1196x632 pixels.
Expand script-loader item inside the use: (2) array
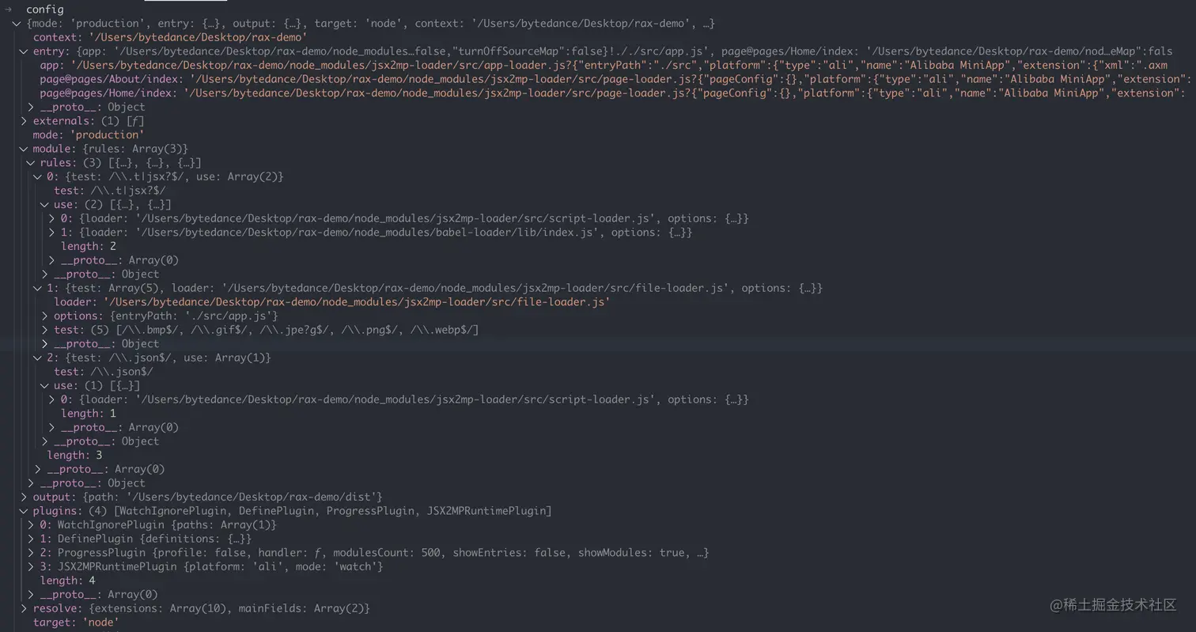coord(52,218)
